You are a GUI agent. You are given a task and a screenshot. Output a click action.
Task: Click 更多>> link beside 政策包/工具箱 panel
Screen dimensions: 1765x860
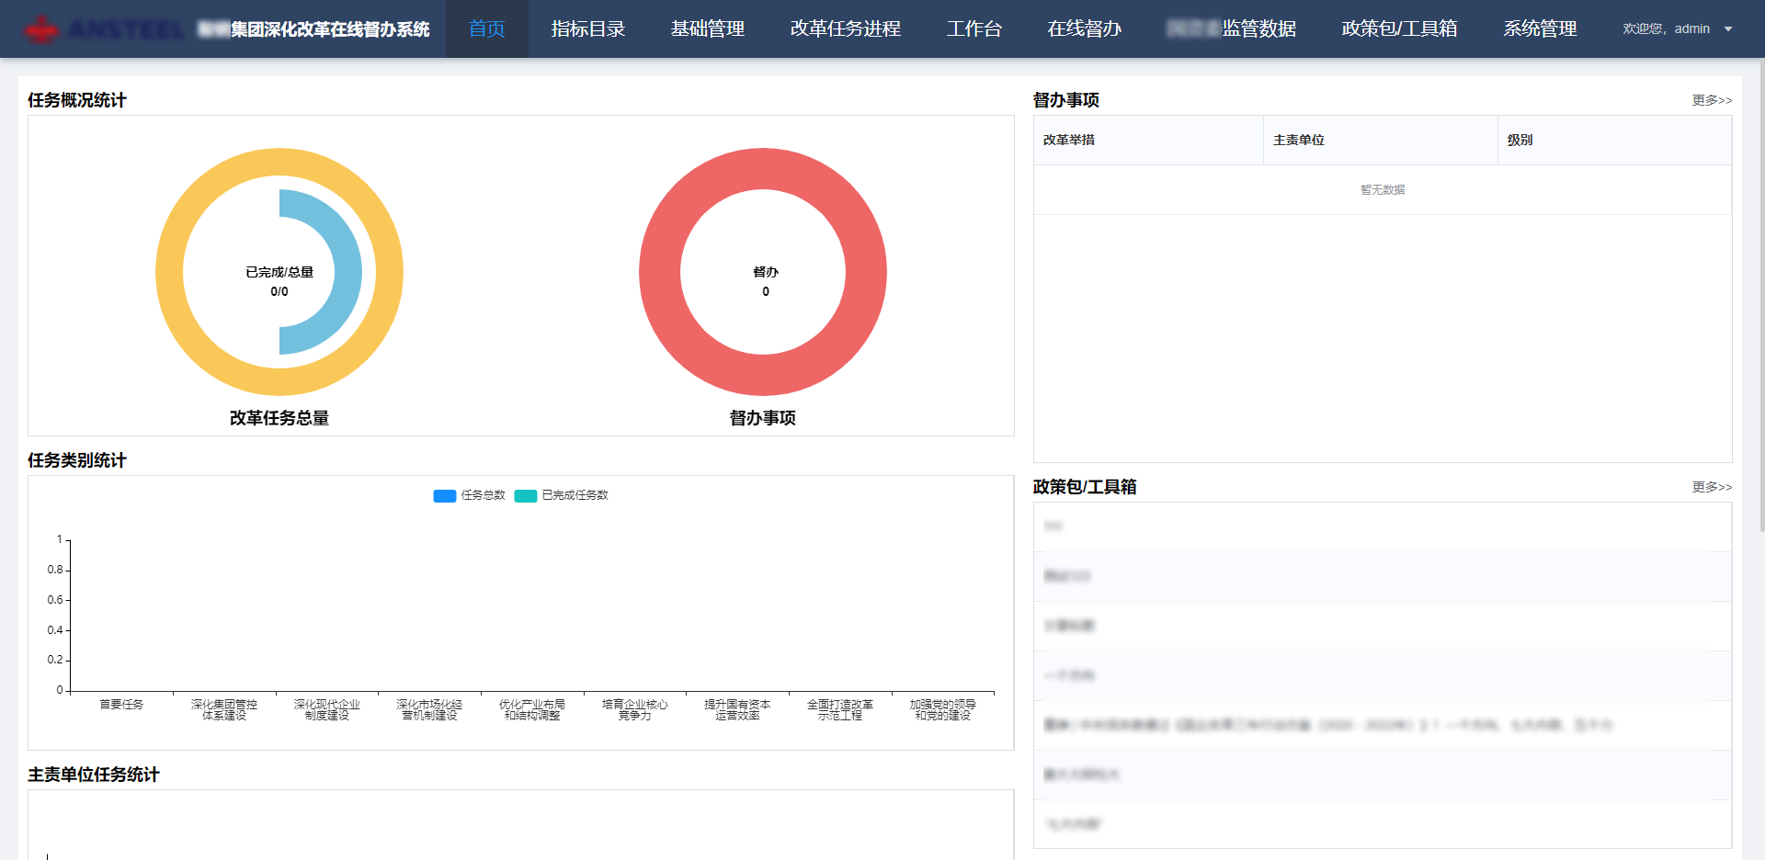(1711, 487)
